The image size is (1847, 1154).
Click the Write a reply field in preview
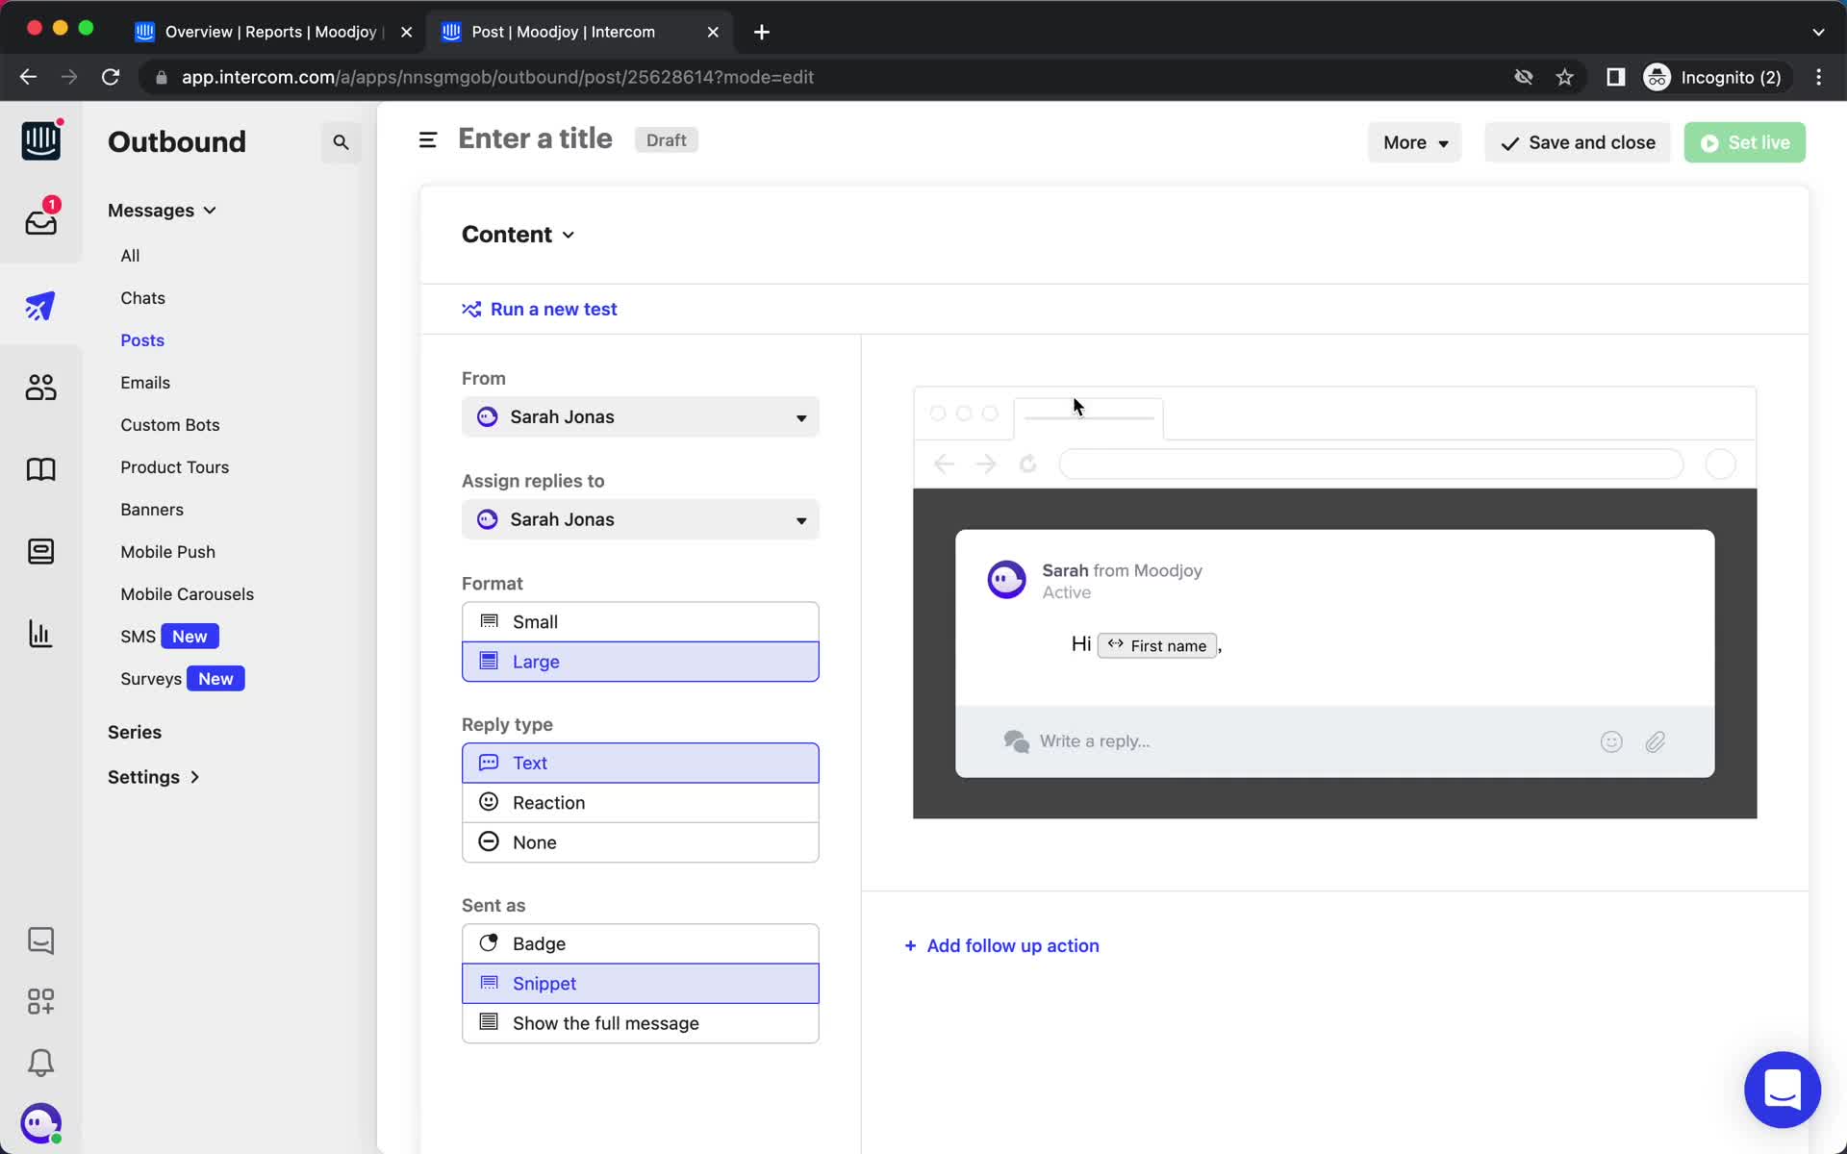click(x=1095, y=741)
